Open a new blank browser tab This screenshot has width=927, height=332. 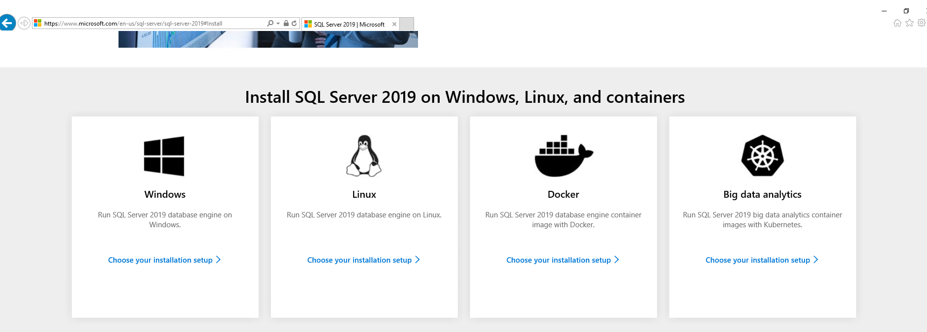tap(407, 24)
